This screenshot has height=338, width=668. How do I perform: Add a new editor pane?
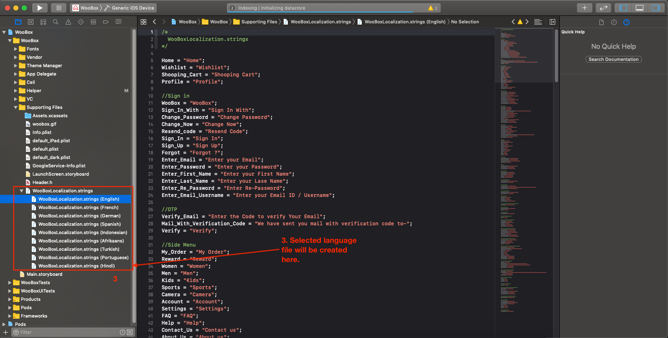(552, 22)
